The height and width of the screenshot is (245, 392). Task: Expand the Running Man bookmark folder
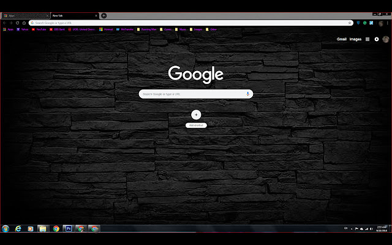click(147, 29)
